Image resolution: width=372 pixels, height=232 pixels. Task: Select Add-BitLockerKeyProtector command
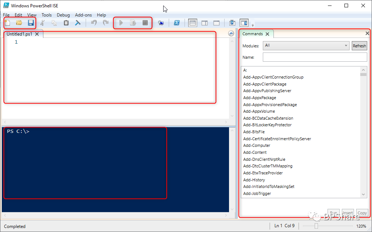(267, 125)
